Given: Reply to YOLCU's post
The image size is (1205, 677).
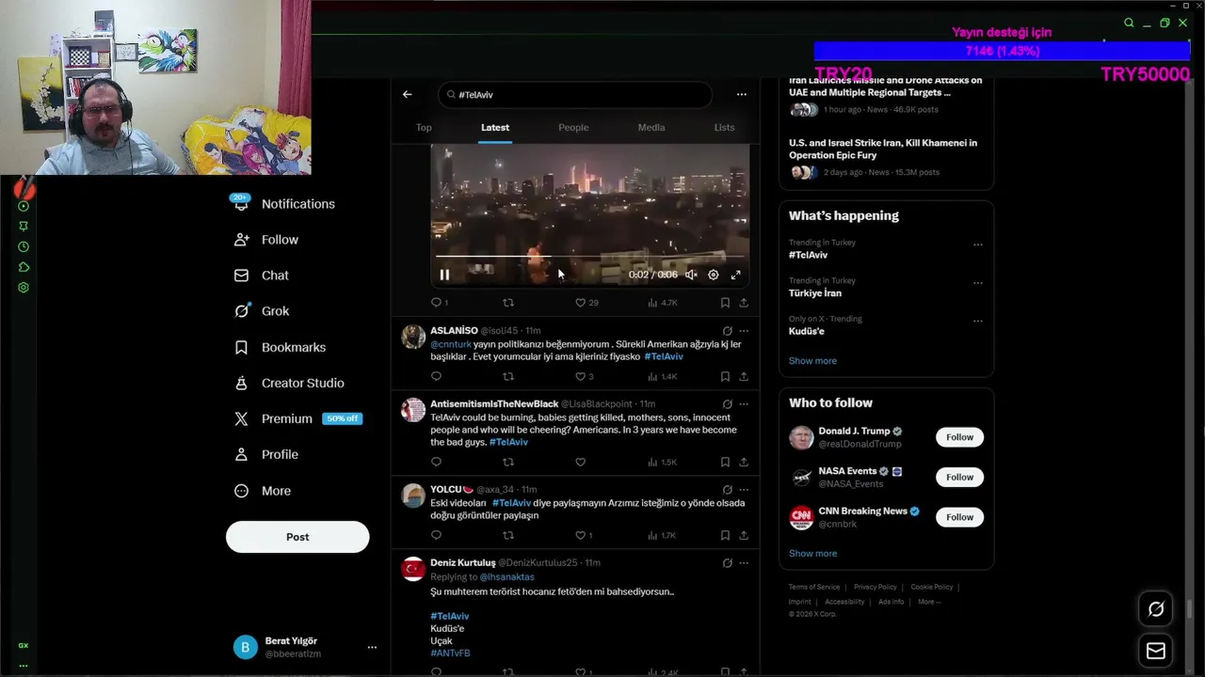Looking at the screenshot, I should [436, 535].
